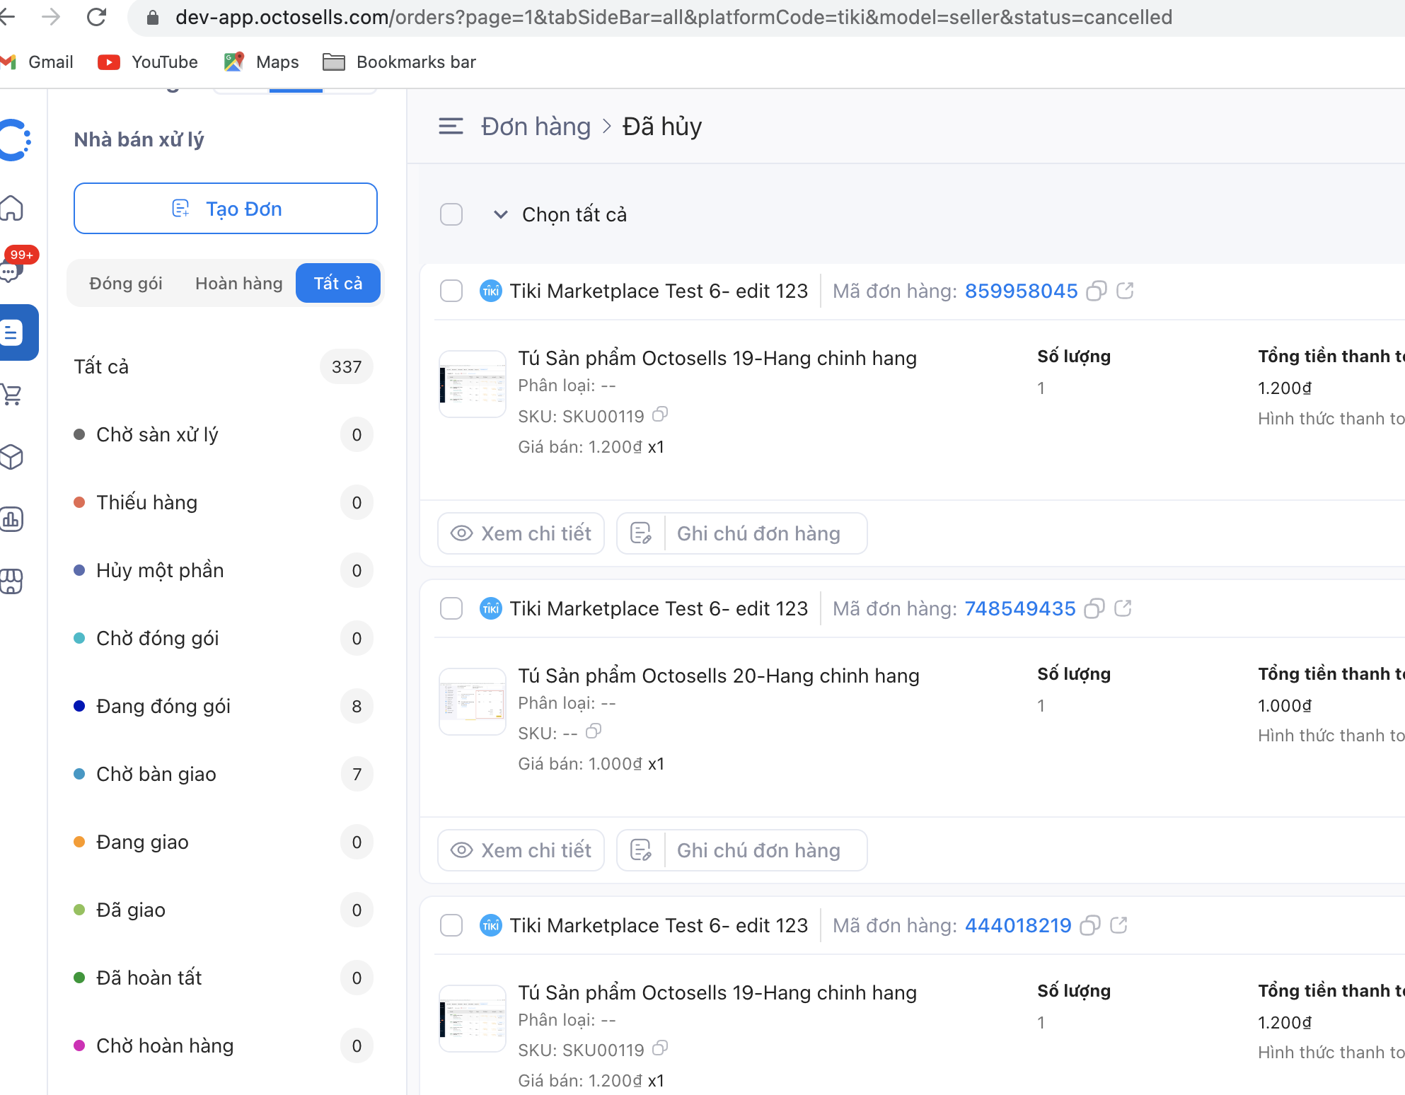Switch to the Hoàn hàng tab
1405x1095 pixels.
(238, 283)
